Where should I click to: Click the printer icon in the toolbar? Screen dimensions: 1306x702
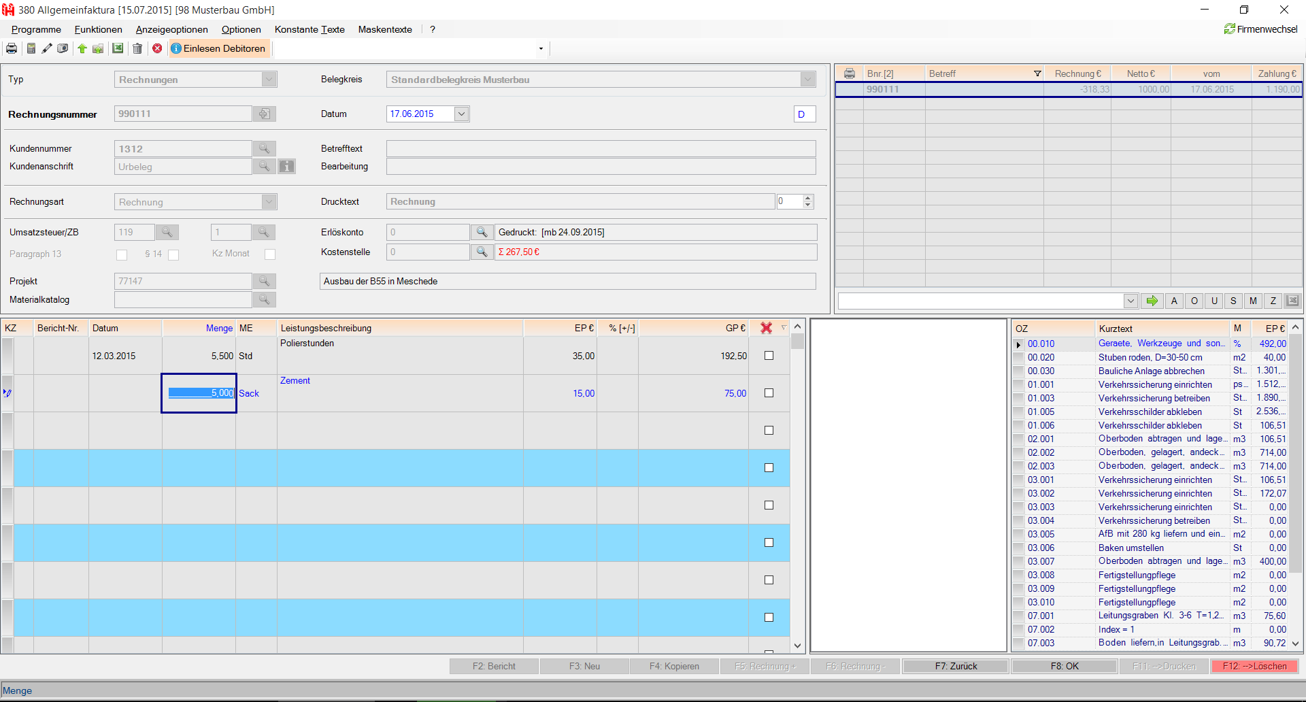point(12,48)
